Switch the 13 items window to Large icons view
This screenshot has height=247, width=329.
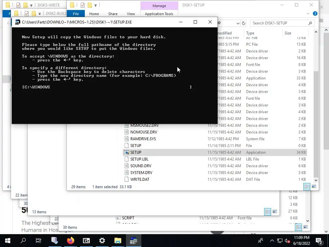[275, 212]
